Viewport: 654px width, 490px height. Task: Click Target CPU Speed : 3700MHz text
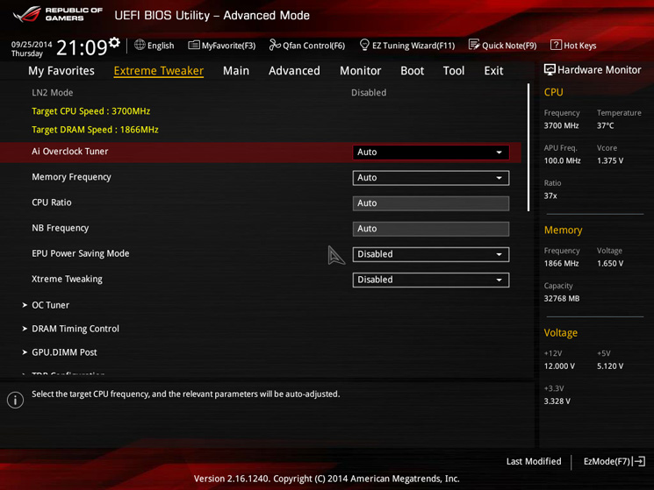pyautogui.click(x=91, y=111)
